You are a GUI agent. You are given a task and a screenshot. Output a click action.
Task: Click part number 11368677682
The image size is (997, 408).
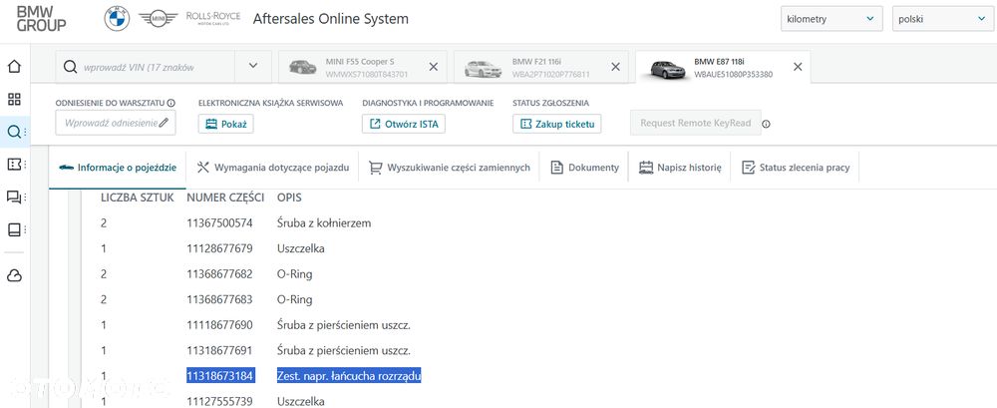(219, 274)
